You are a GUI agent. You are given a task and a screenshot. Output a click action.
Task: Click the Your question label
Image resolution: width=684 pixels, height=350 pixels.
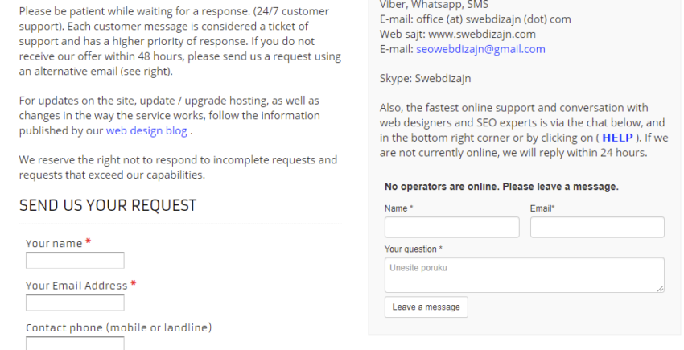(x=413, y=249)
